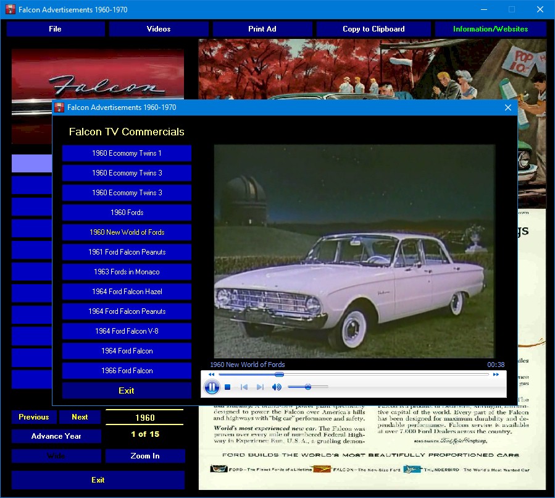Screen dimensions: 555x498
Task: Click the 1960 year label
Action: click(x=144, y=418)
